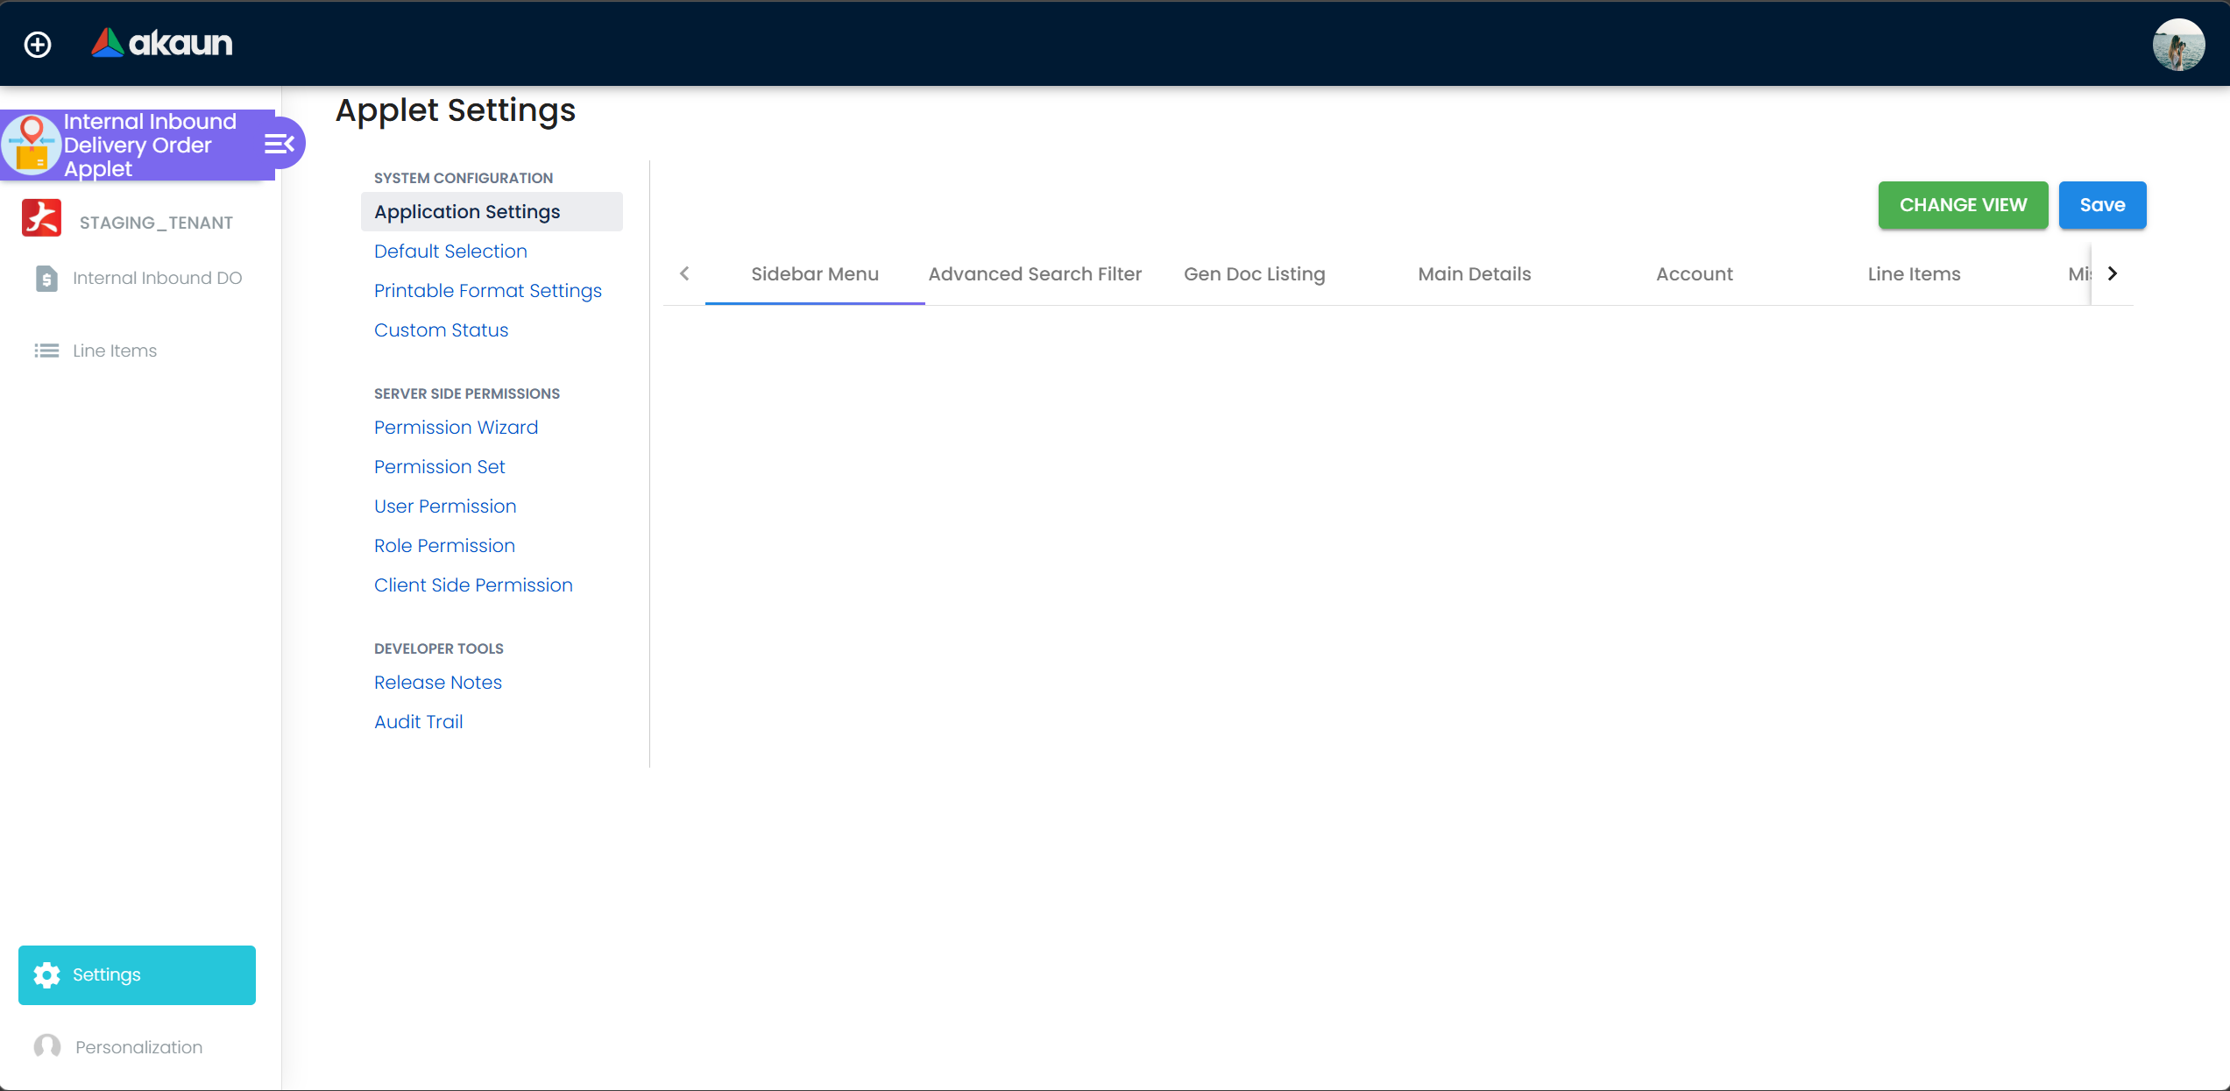Screen dimensions: 2230x1091
Task: Switch to the Advanced Search Filter tab
Action: click(1035, 273)
